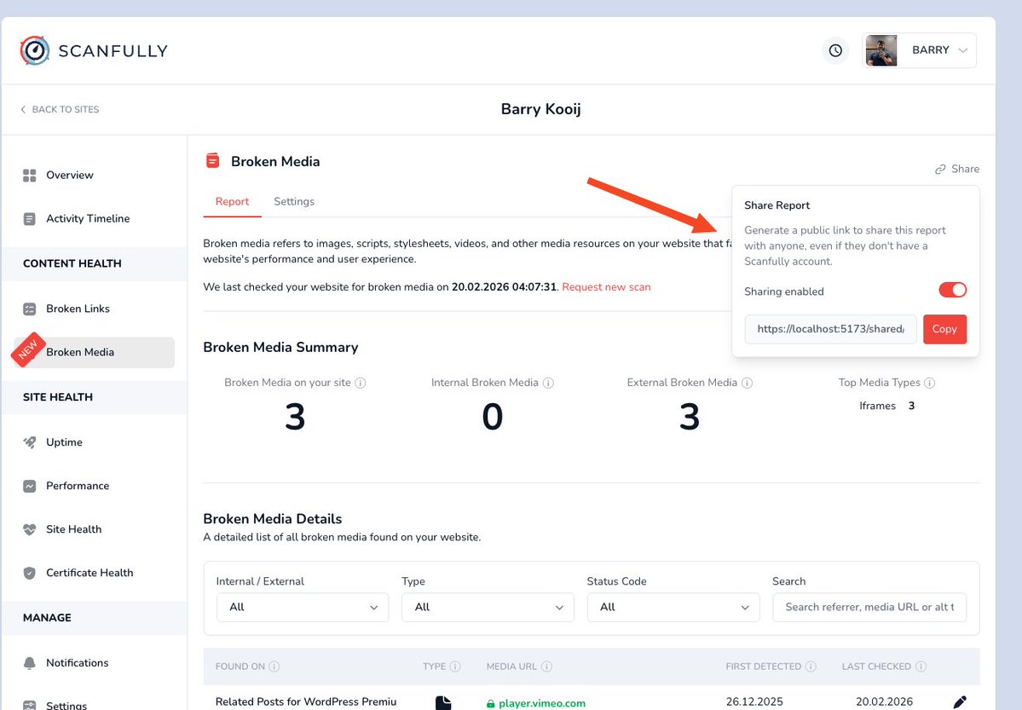1022x710 pixels.
Task: Click the Barry Kooij site title
Action: click(541, 109)
